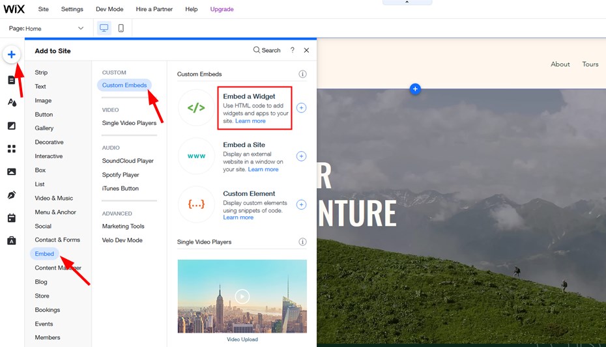
Task: Open Learn more under Embed a Site
Action: pyautogui.click(x=263, y=169)
